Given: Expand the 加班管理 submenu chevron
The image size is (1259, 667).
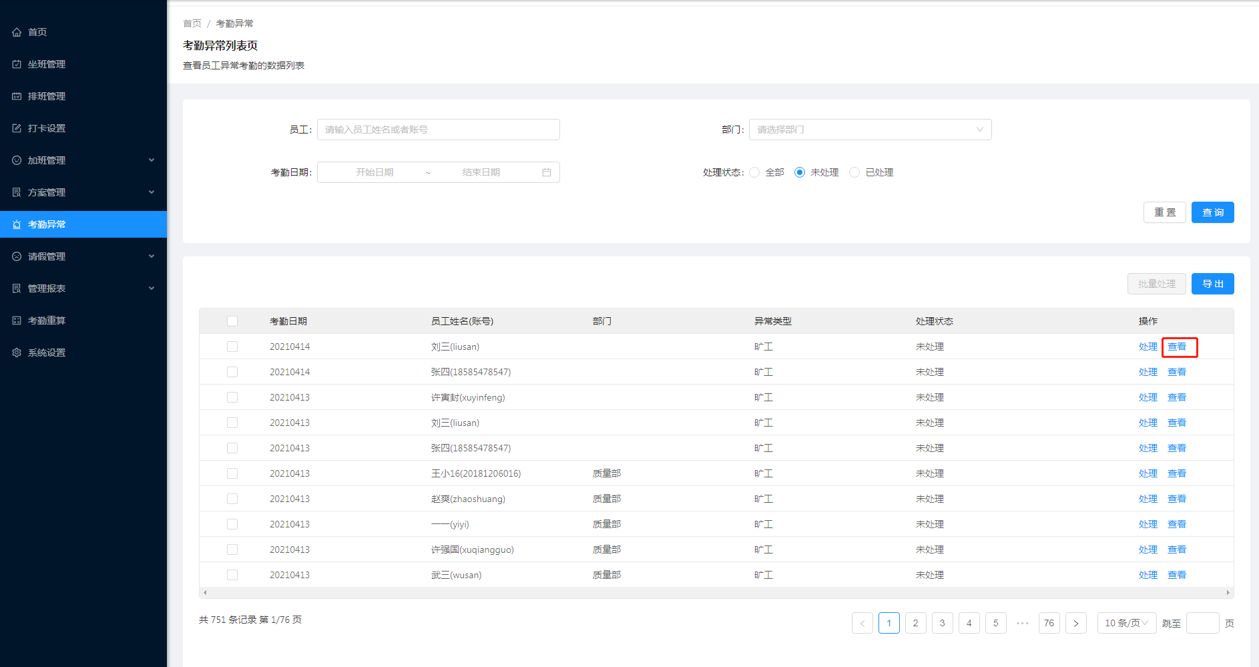Looking at the screenshot, I should pyautogui.click(x=152, y=160).
